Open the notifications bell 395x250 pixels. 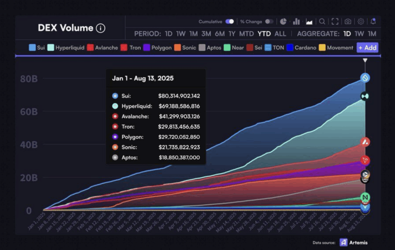click(x=373, y=22)
